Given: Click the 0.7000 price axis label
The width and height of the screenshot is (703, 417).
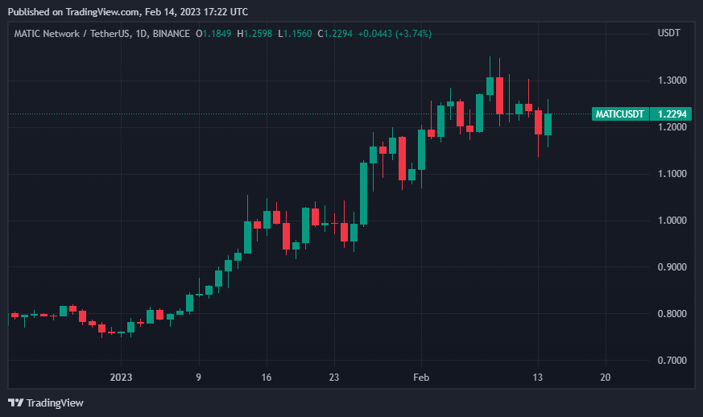Looking at the screenshot, I should coord(672,360).
